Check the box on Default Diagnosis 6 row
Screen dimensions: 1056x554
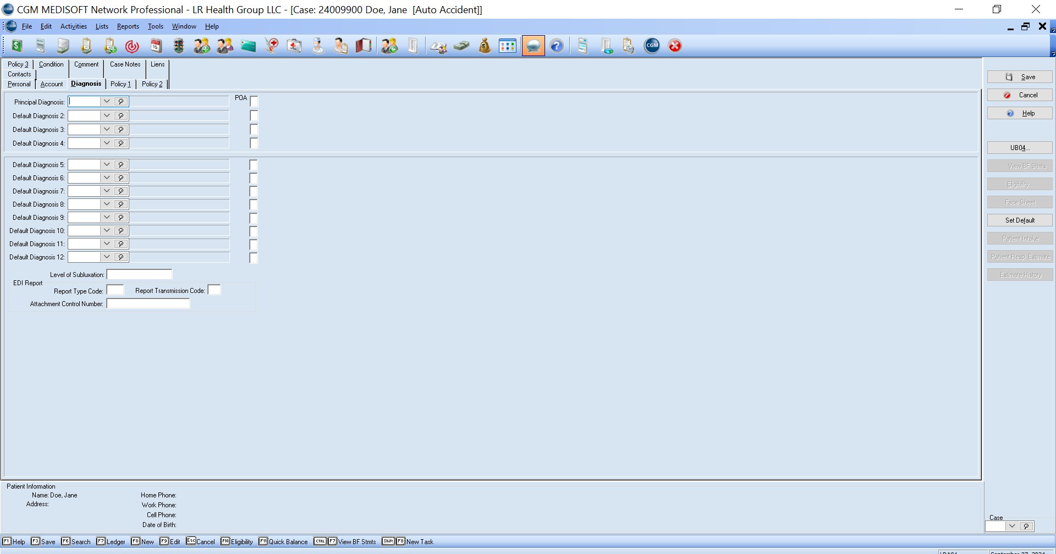point(254,178)
